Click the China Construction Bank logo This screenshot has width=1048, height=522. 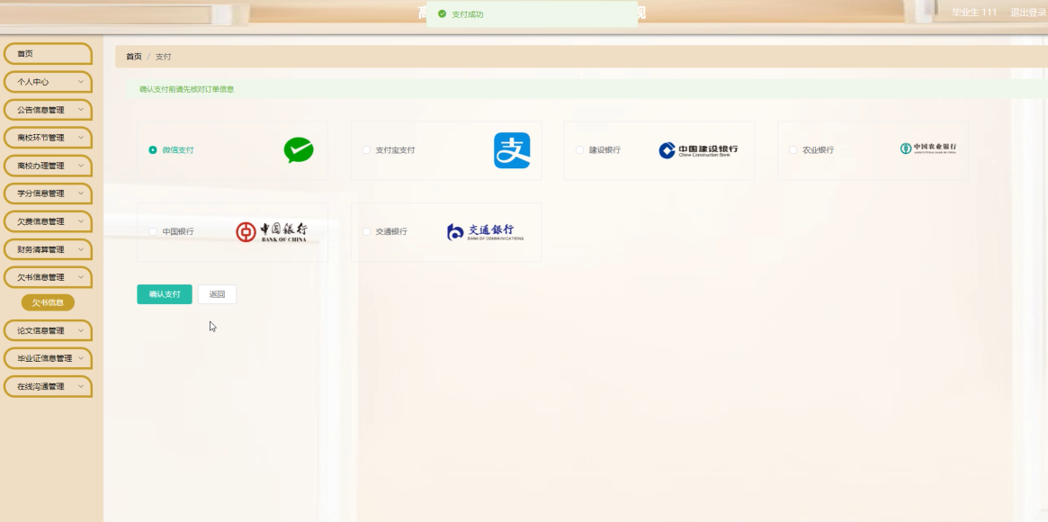tap(698, 150)
